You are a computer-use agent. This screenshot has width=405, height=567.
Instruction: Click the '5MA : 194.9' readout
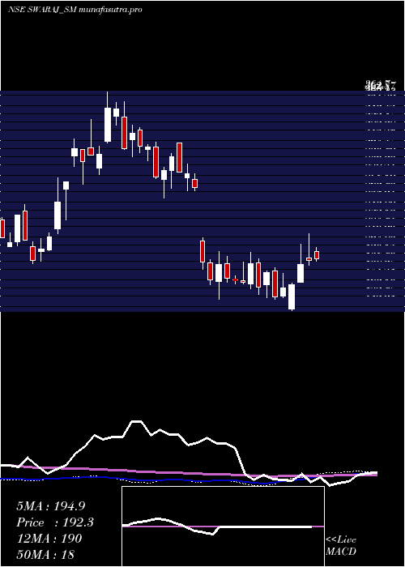click(51, 506)
